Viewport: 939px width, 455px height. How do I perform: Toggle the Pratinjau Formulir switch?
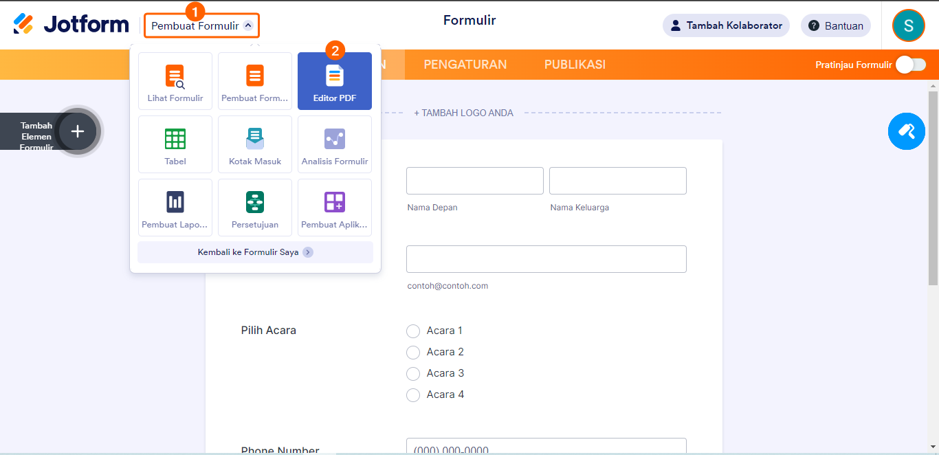click(910, 65)
